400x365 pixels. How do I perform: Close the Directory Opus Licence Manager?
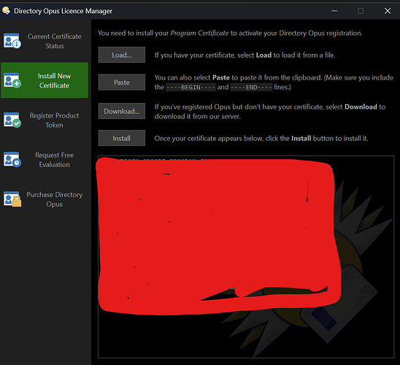coord(388,11)
